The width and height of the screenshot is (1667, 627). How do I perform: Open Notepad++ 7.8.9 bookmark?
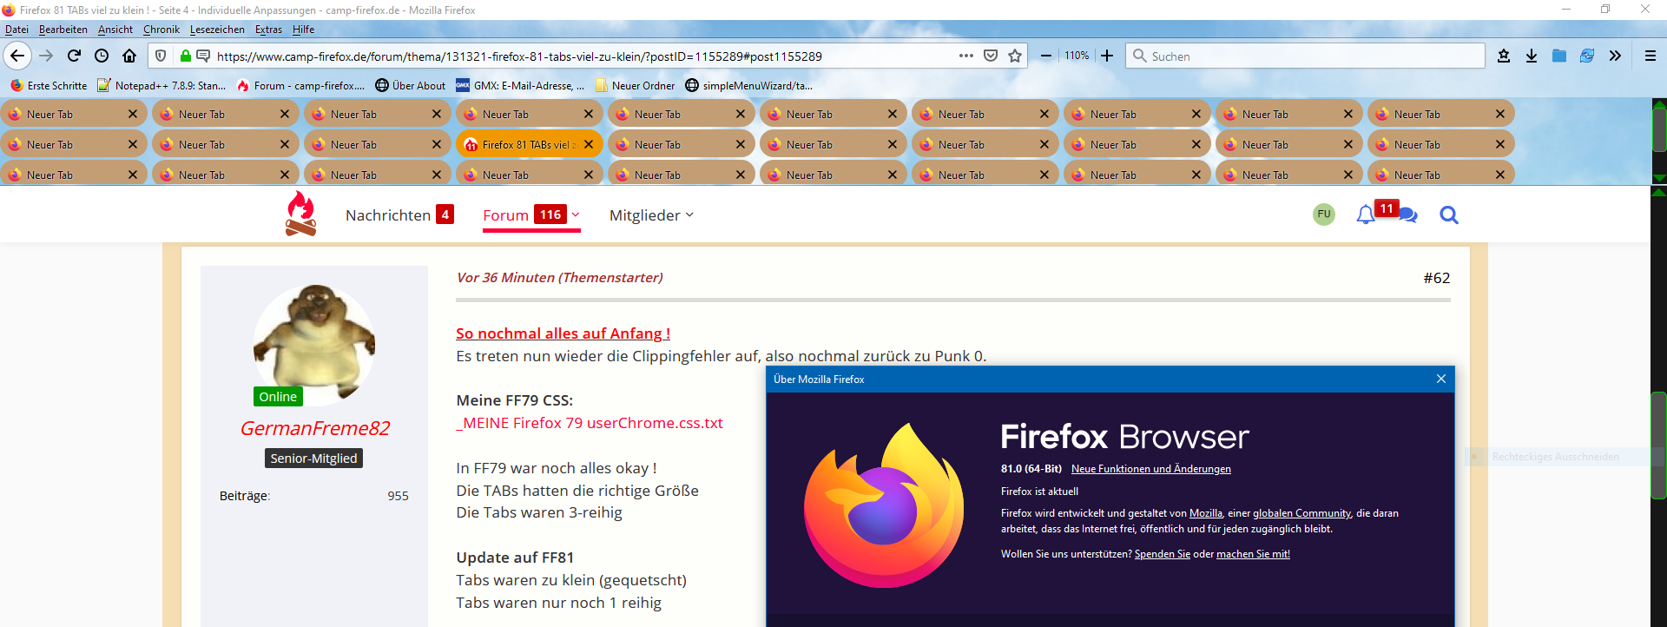(x=161, y=85)
